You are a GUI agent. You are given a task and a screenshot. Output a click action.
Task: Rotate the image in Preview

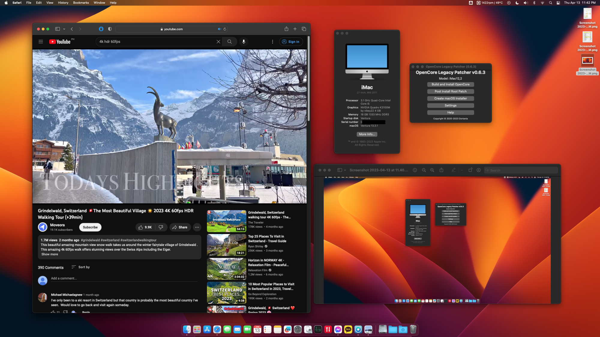[x=470, y=170]
